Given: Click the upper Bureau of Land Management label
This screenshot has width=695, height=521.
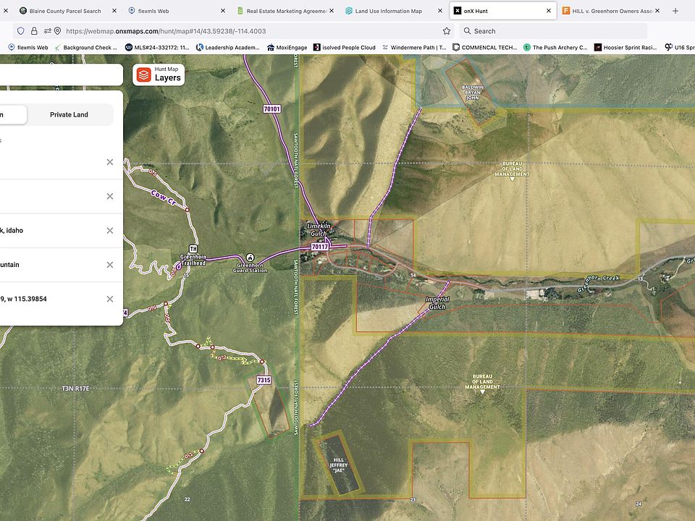Looking at the screenshot, I should (512, 169).
